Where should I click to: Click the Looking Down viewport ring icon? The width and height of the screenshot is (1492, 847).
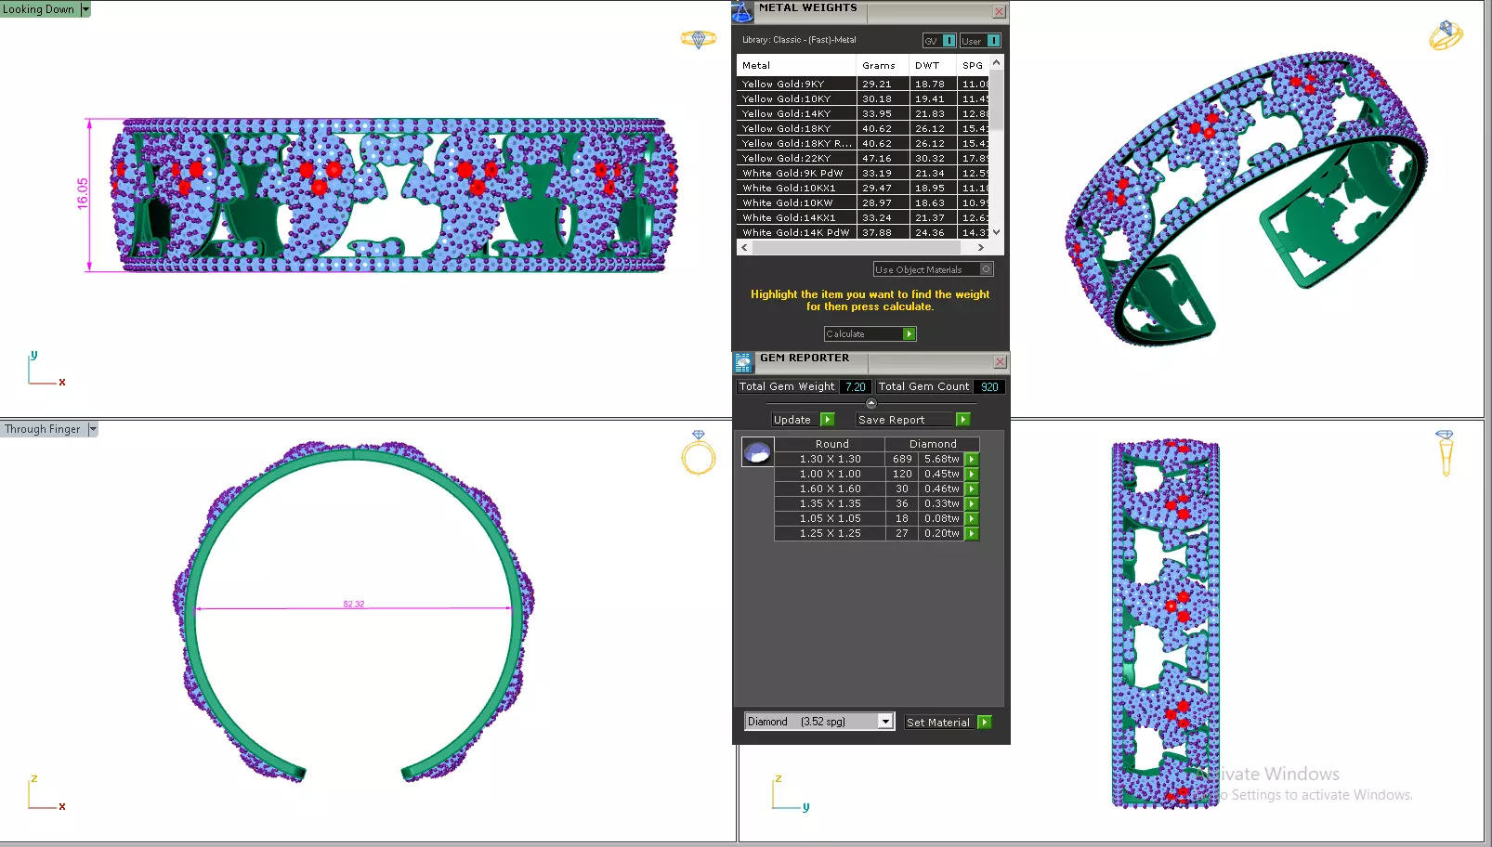(698, 39)
